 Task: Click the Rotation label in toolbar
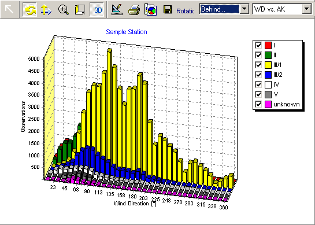[x=185, y=10]
